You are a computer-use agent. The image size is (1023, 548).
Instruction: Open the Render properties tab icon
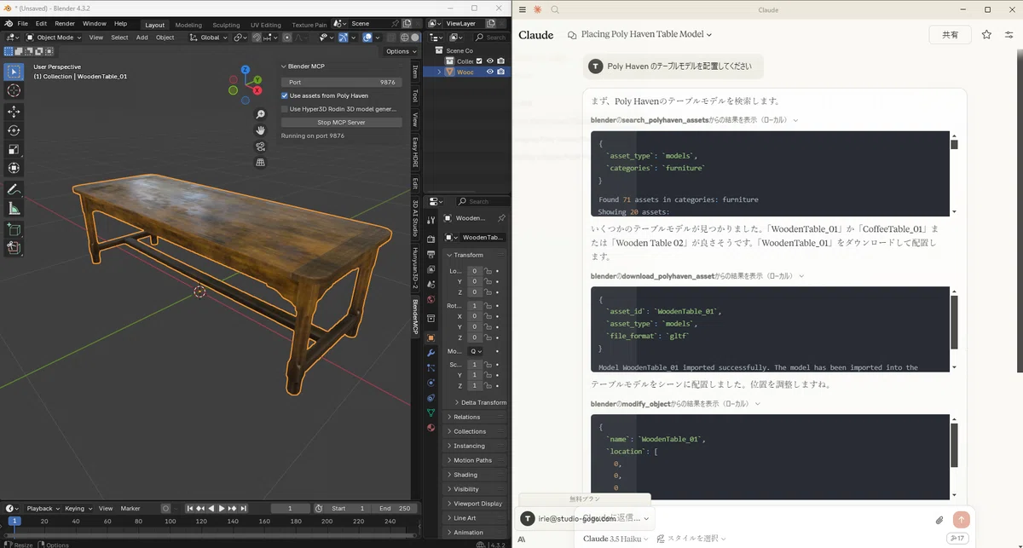coord(431,239)
